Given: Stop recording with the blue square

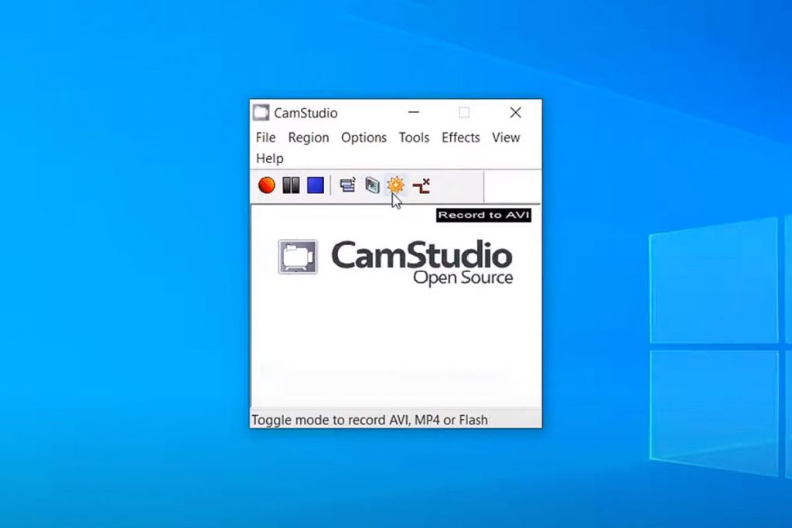Looking at the screenshot, I should [x=315, y=186].
